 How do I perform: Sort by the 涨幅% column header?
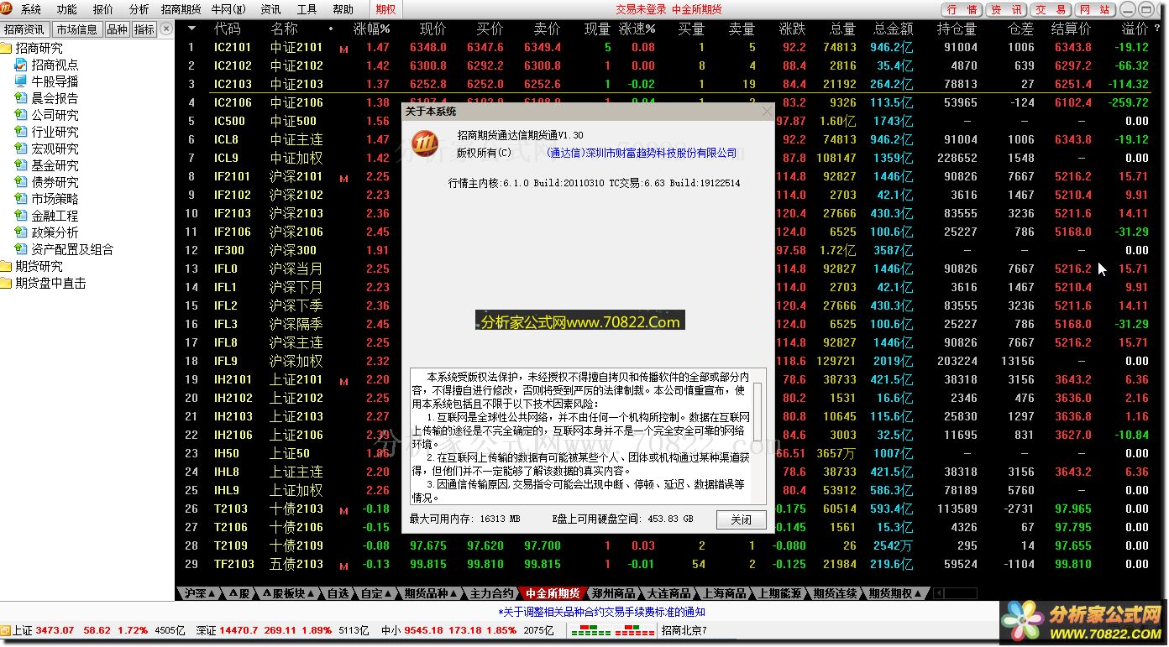point(372,29)
